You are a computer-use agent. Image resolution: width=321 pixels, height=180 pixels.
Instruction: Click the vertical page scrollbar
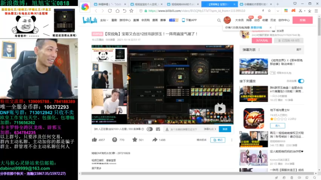pyautogui.click(x=319, y=26)
